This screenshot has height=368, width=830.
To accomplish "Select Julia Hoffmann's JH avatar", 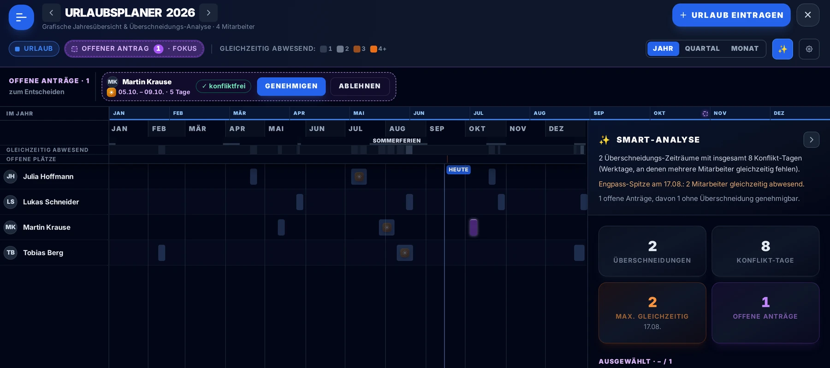I will point(11,176).
